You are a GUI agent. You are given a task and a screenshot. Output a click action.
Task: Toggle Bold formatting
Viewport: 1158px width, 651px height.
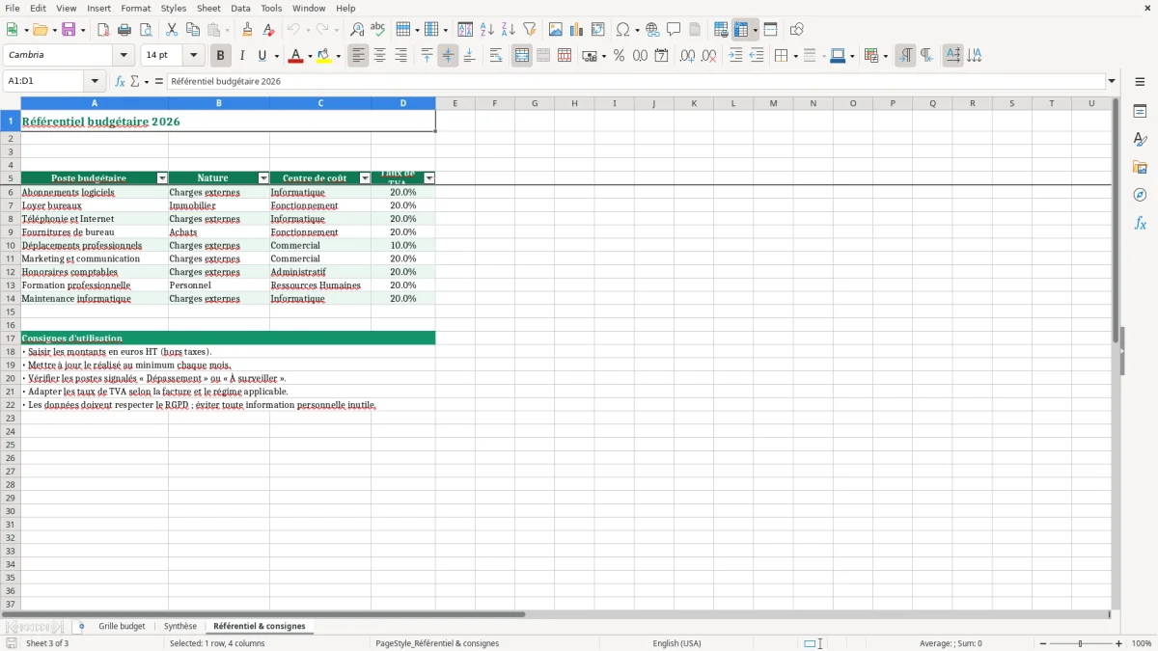221,56
